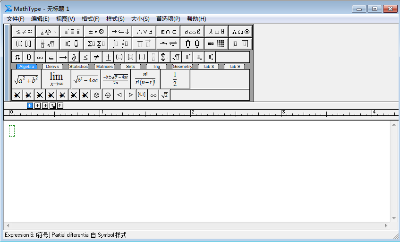The width and height of the screenshot is (400, 242).
Task: Insert the theta symbol
Action: point(29,57)
